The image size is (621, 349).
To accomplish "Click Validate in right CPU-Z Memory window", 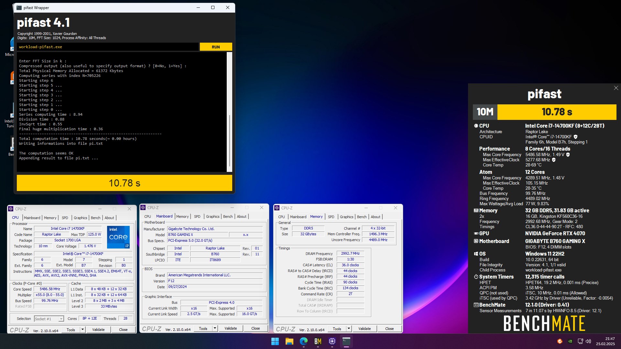I will point(365,329).
